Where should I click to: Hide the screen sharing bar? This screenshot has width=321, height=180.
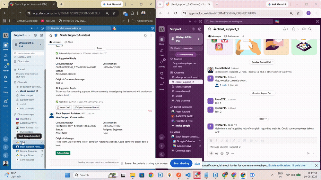click(197, 163)
